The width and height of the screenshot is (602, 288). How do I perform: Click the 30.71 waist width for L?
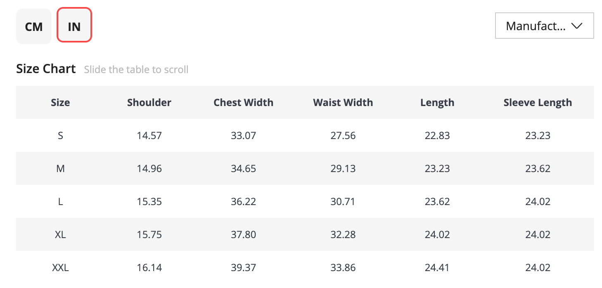click(x=343, y=202)
